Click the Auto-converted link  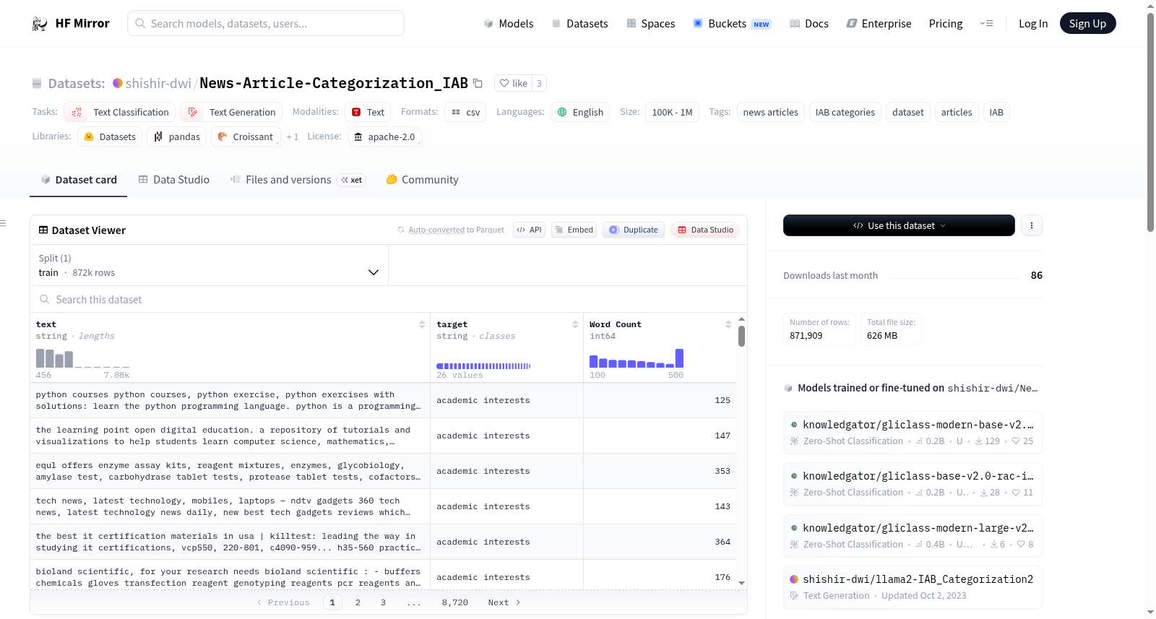pos(436,230)
